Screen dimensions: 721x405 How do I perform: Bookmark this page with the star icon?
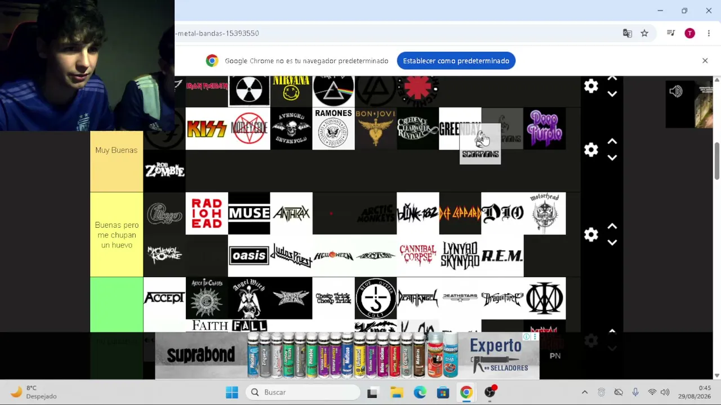644,33
